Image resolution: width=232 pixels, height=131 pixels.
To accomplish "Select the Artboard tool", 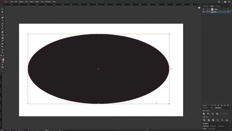I will (x=3, y=49).
